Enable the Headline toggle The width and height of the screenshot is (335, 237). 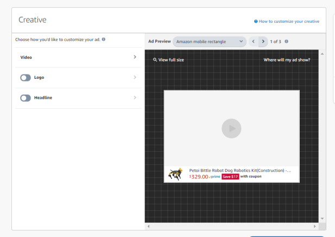coord(26,98)
